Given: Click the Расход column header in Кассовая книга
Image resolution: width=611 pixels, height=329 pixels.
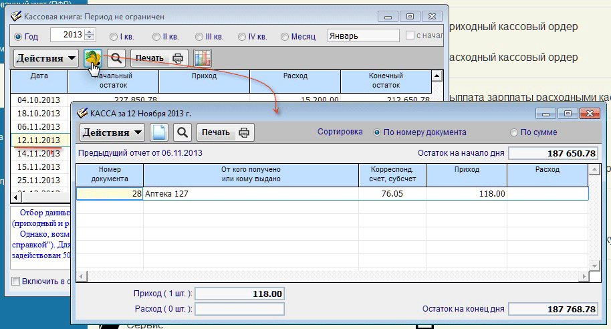Looking at the screenshot, I should pos(295,81).
